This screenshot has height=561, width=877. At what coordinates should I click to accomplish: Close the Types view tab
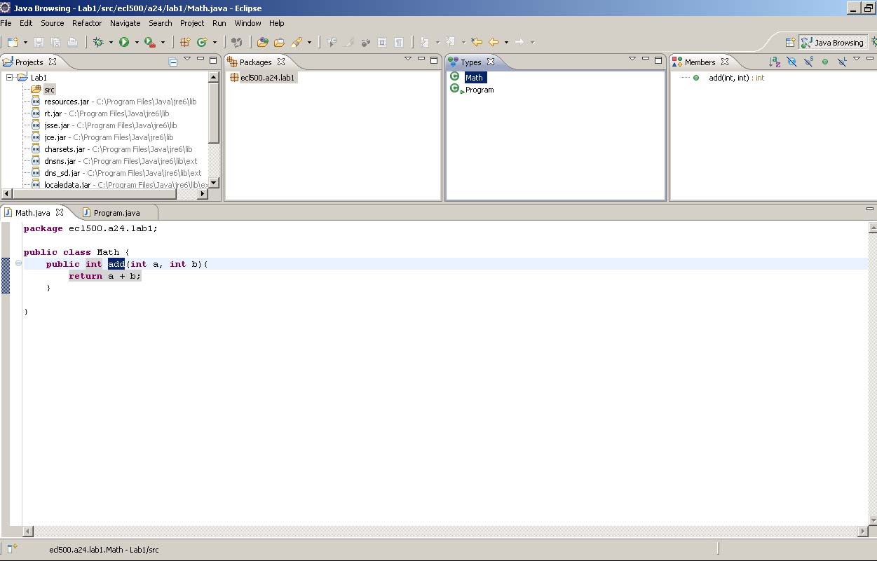tap(491, 62)
